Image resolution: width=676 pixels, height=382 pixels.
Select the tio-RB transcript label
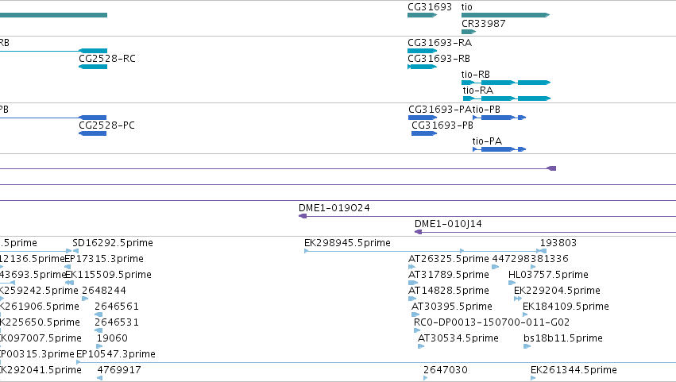click(x=476, y=75)
